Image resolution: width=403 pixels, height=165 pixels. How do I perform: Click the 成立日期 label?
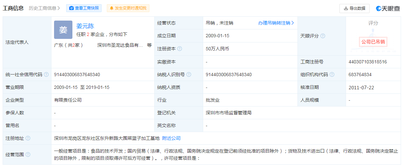pos(166,36)
